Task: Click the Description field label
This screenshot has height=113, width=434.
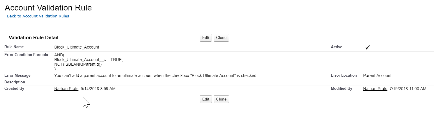Action: click(15, 82)
